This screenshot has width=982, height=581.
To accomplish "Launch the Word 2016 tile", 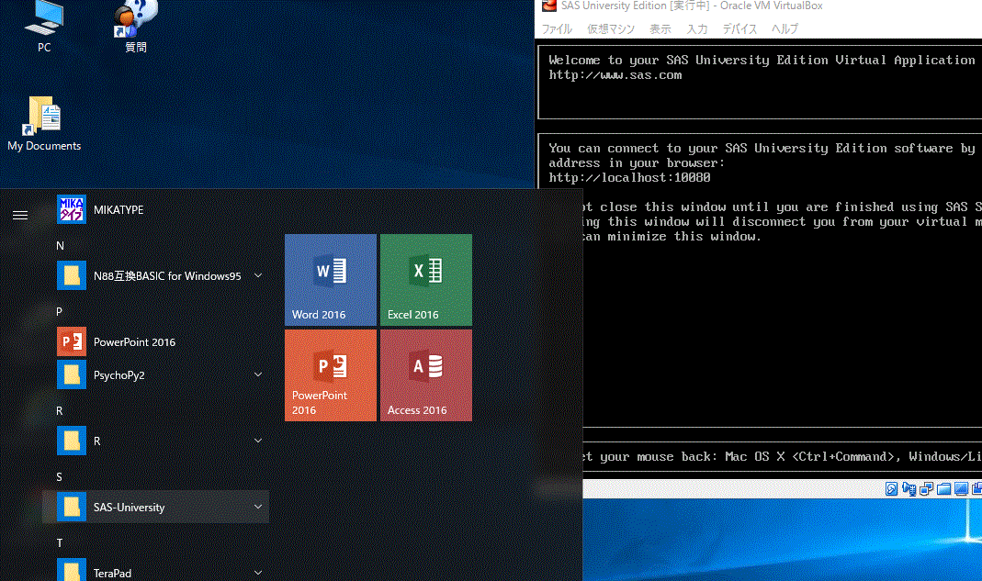I will (331, 280).
